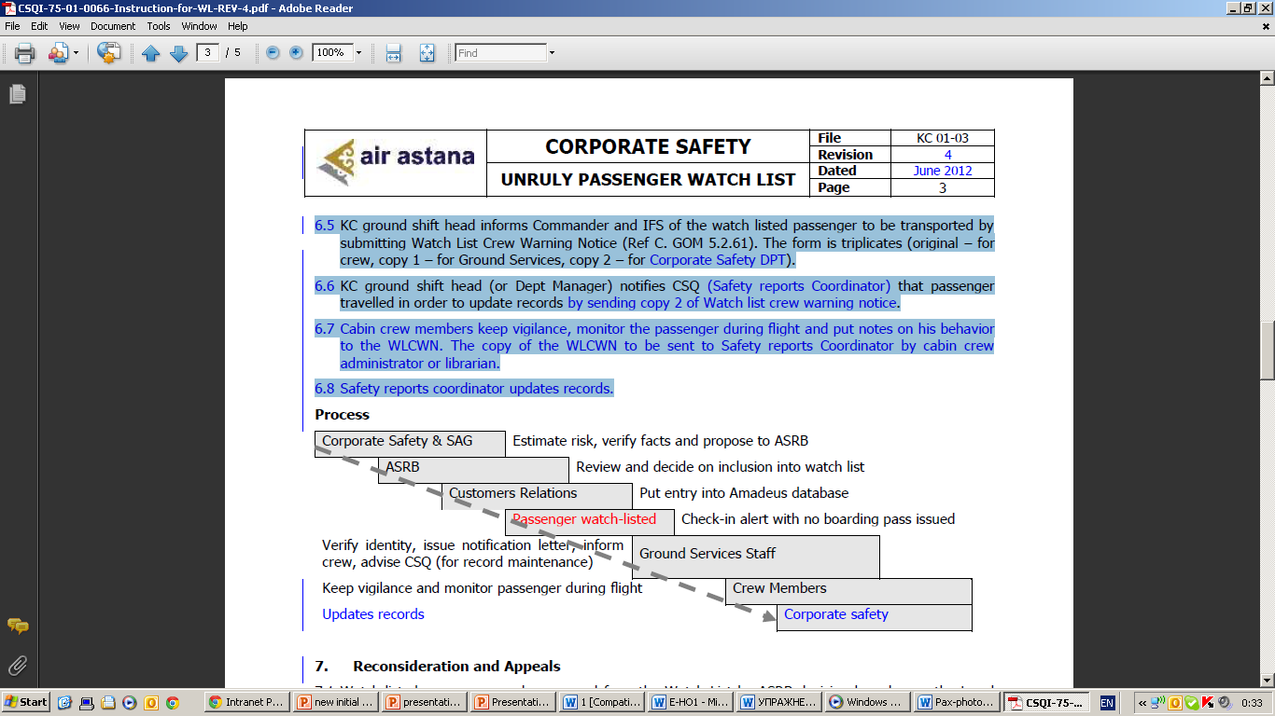Screen dimensions: 1275x716
Task: Switch to '1 [Compati...' Word taskbar window
Action: tap(601, 702)
